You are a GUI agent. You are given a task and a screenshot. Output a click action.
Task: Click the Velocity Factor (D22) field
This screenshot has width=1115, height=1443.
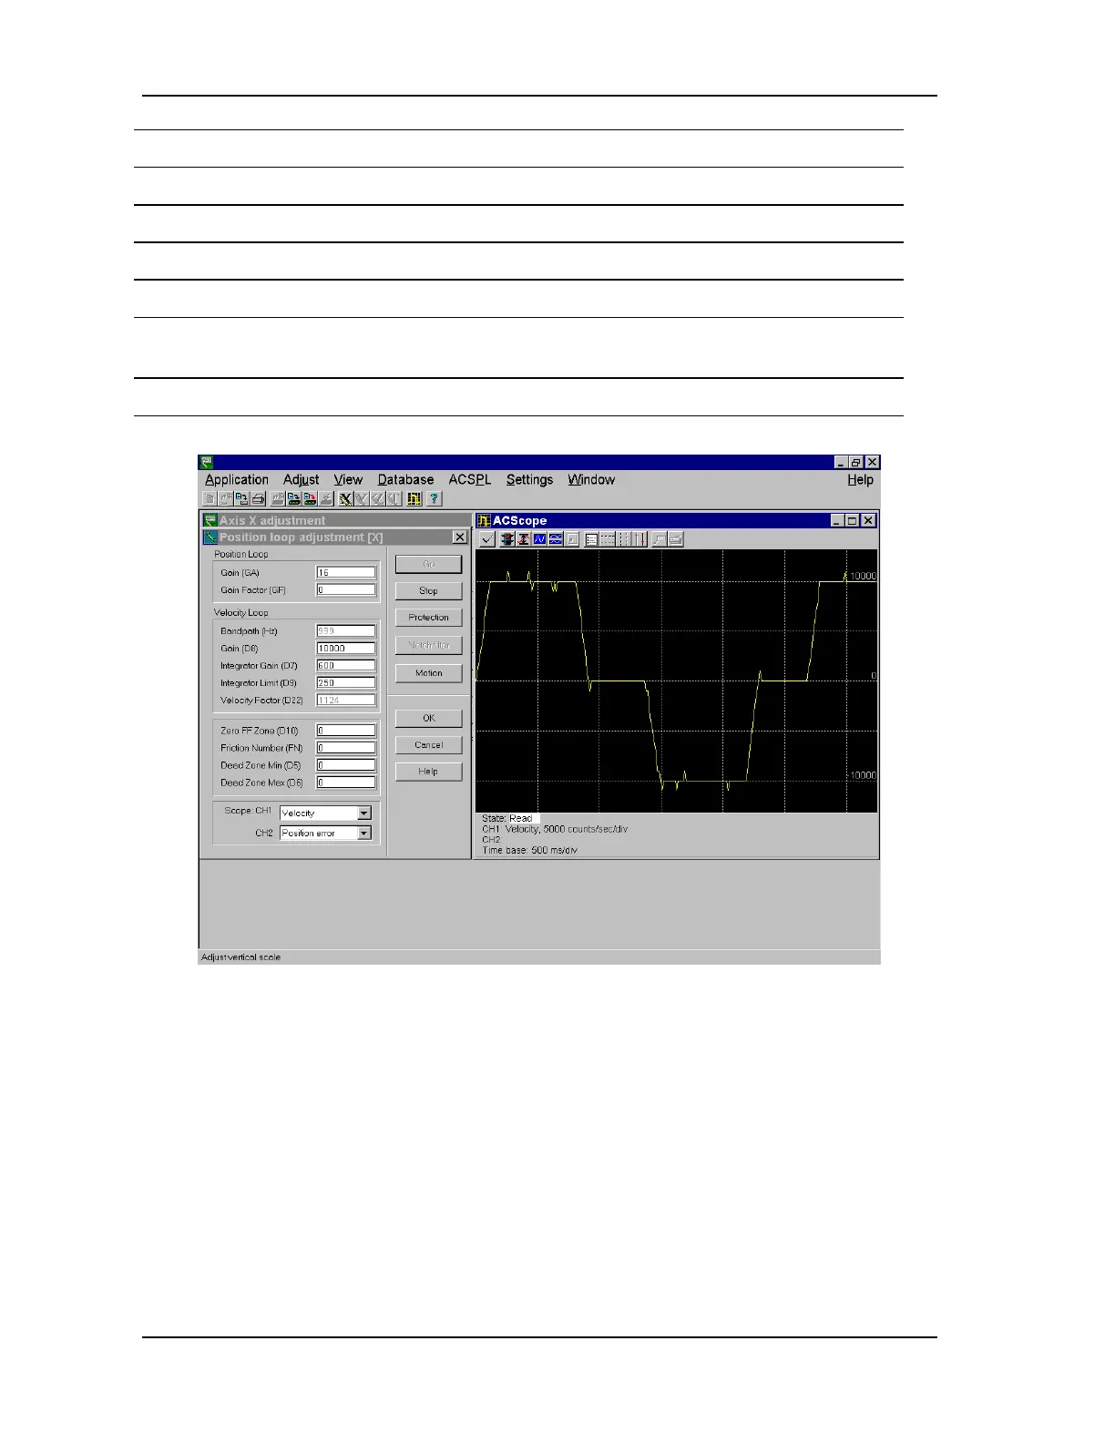(x=345, y=700)
